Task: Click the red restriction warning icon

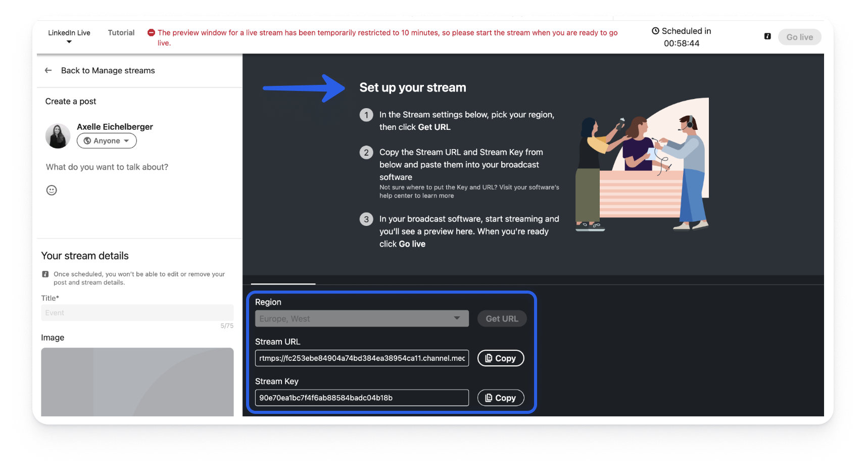Action: [x=151, y=33]
